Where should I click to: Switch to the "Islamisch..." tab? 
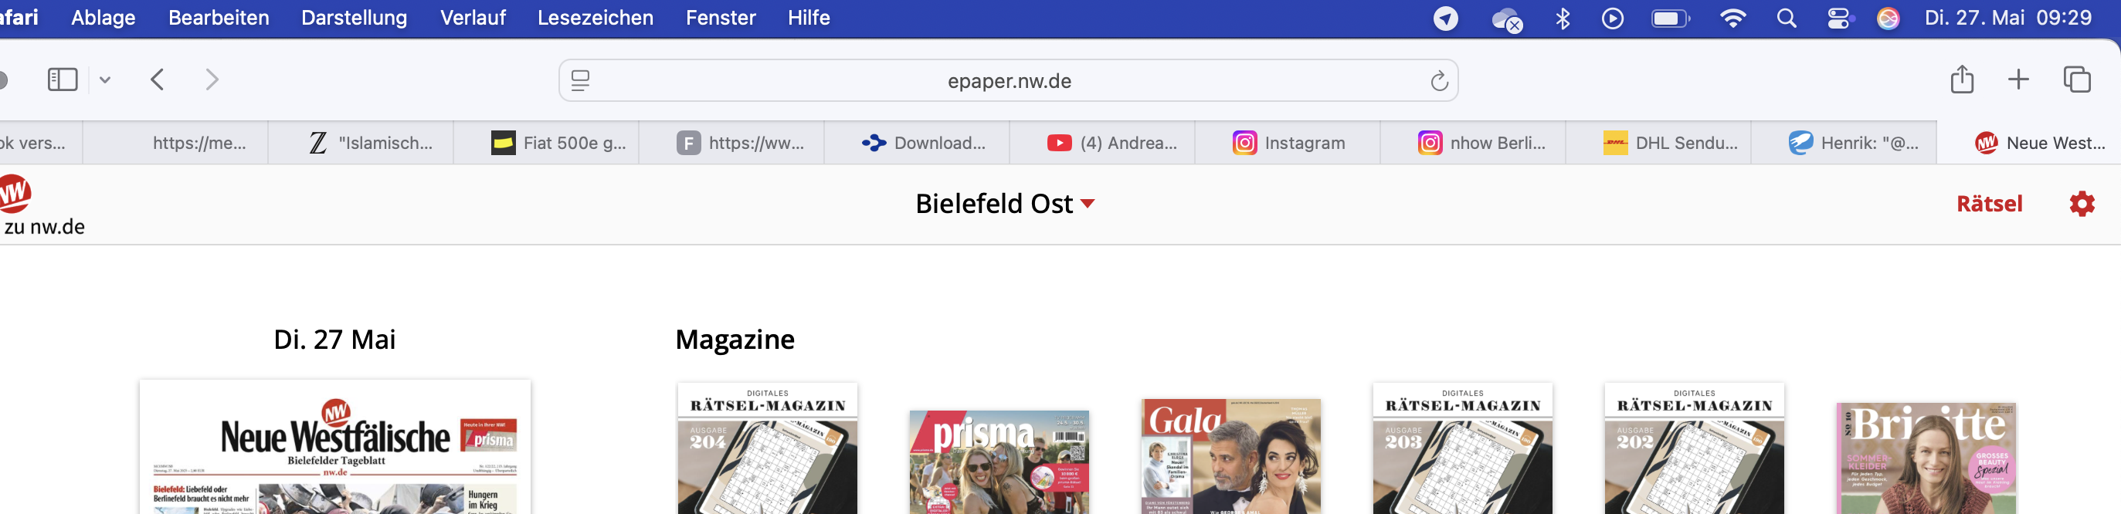point(361,143)
